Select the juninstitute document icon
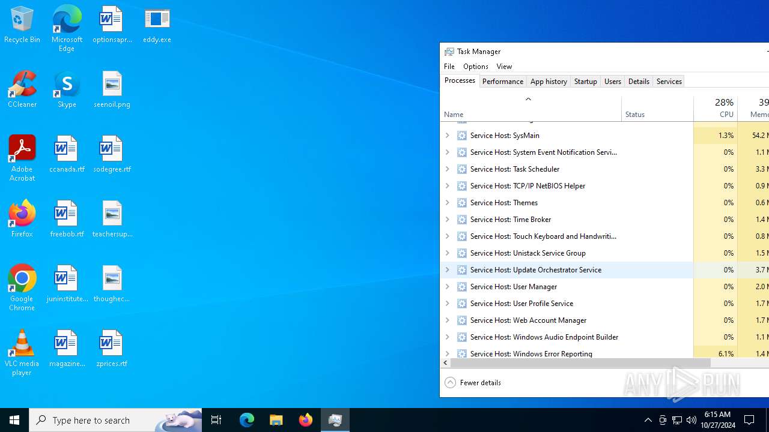The height and width of the screenshot is (432, 769). click(x=67, y=284)
